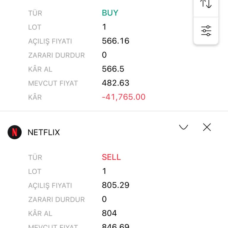
Task: Click the AÇILIŞ FIYATI label under NETFLIX
Action: click(50, 186)
